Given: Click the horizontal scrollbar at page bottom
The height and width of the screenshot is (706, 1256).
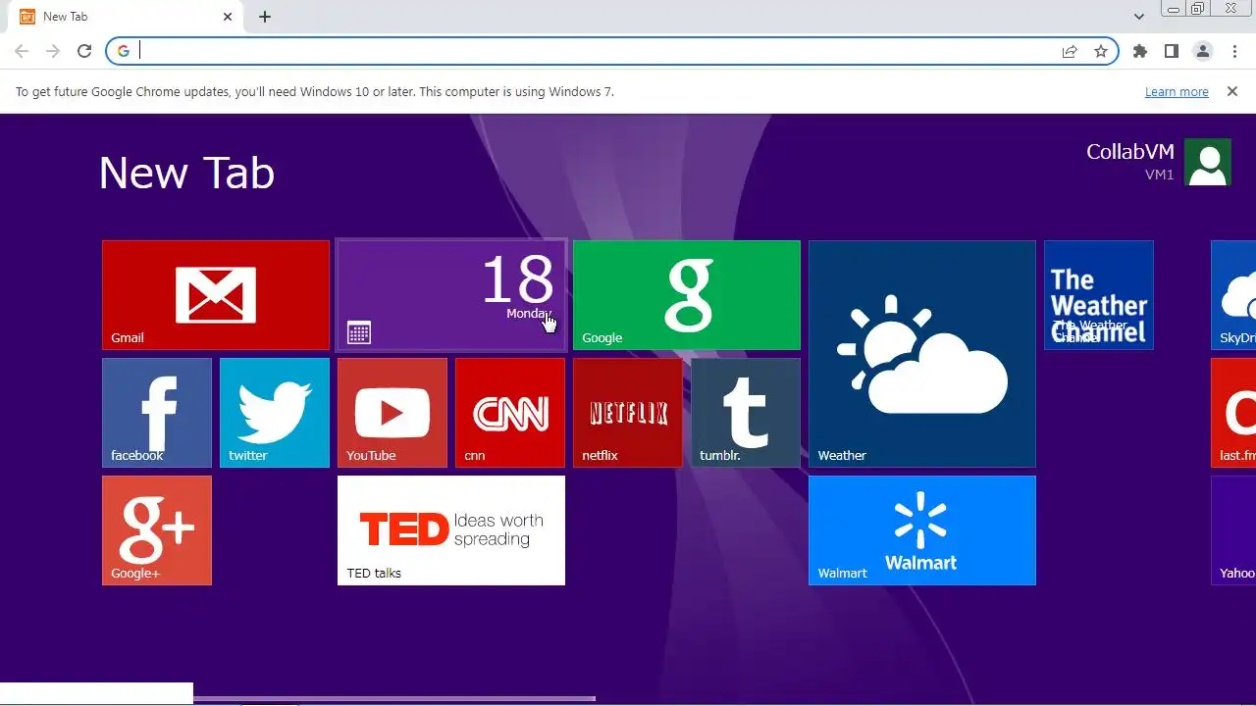Looking at the screenshot, I should pos(394,698).
